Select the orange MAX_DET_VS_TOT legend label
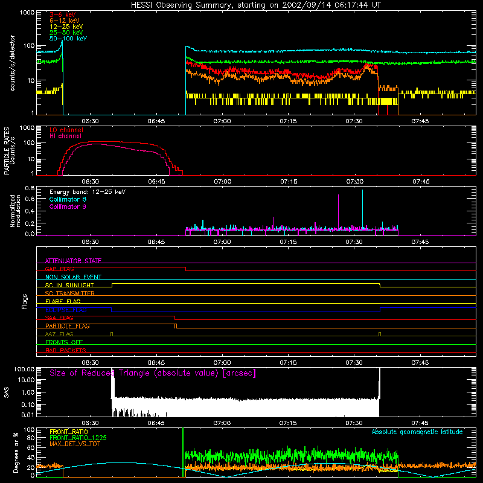483x483 pixels. tap(74, 444)
